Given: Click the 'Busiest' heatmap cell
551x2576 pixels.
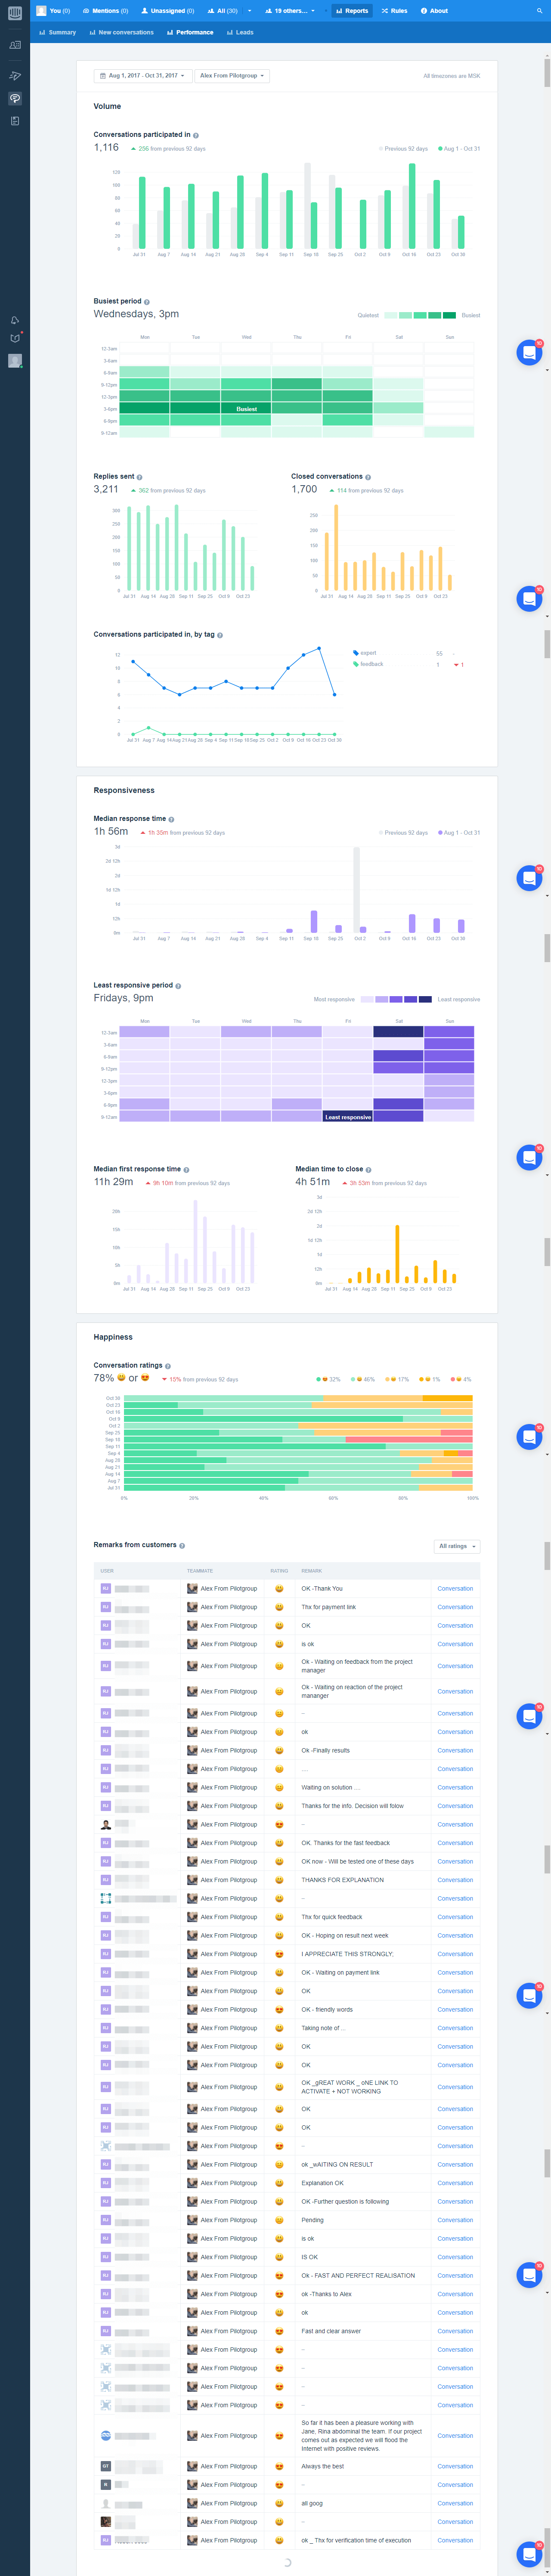Looking at the screenshot, I should point(246,409).
